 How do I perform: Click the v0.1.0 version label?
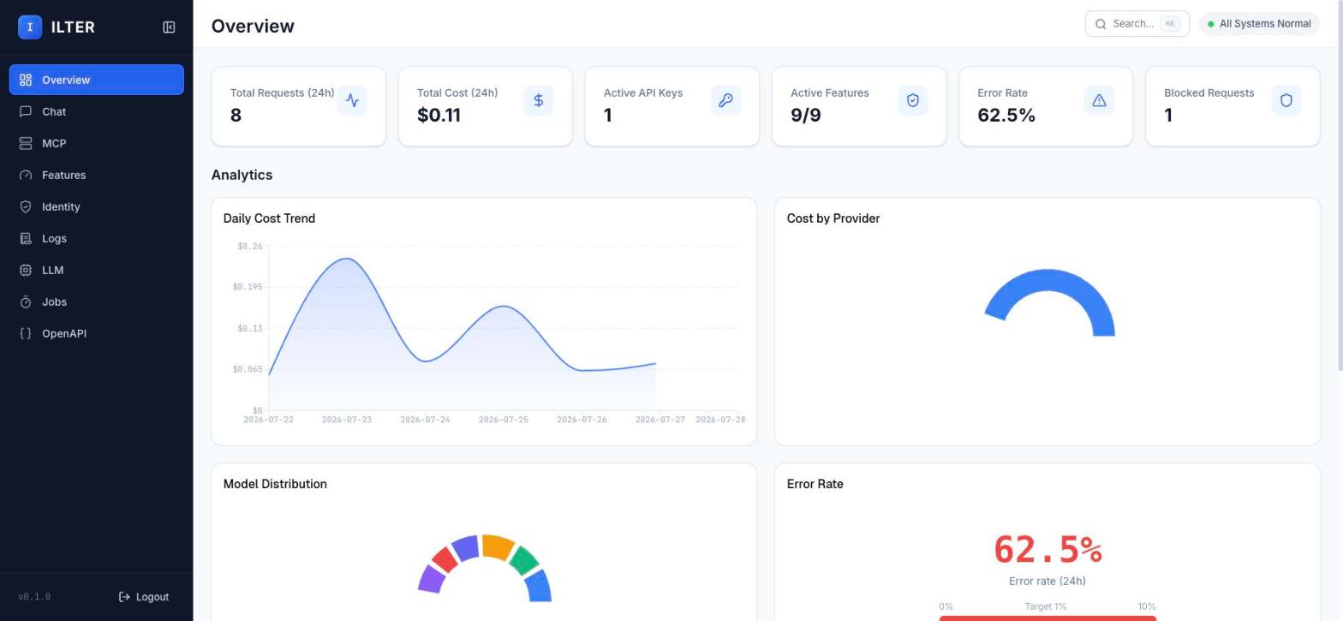coord(34,597)
